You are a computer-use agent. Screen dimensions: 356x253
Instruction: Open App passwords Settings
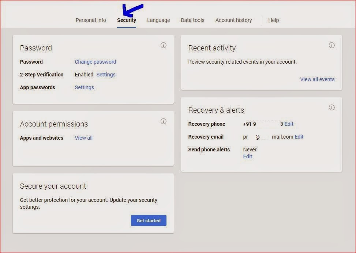85,87
